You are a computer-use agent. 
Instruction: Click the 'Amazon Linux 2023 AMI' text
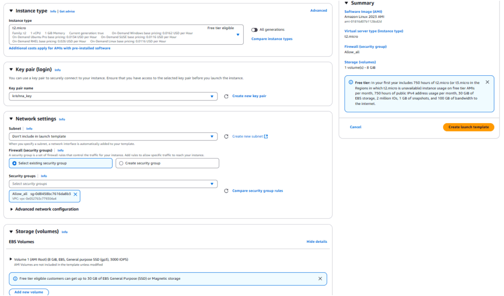click(364, 17)
